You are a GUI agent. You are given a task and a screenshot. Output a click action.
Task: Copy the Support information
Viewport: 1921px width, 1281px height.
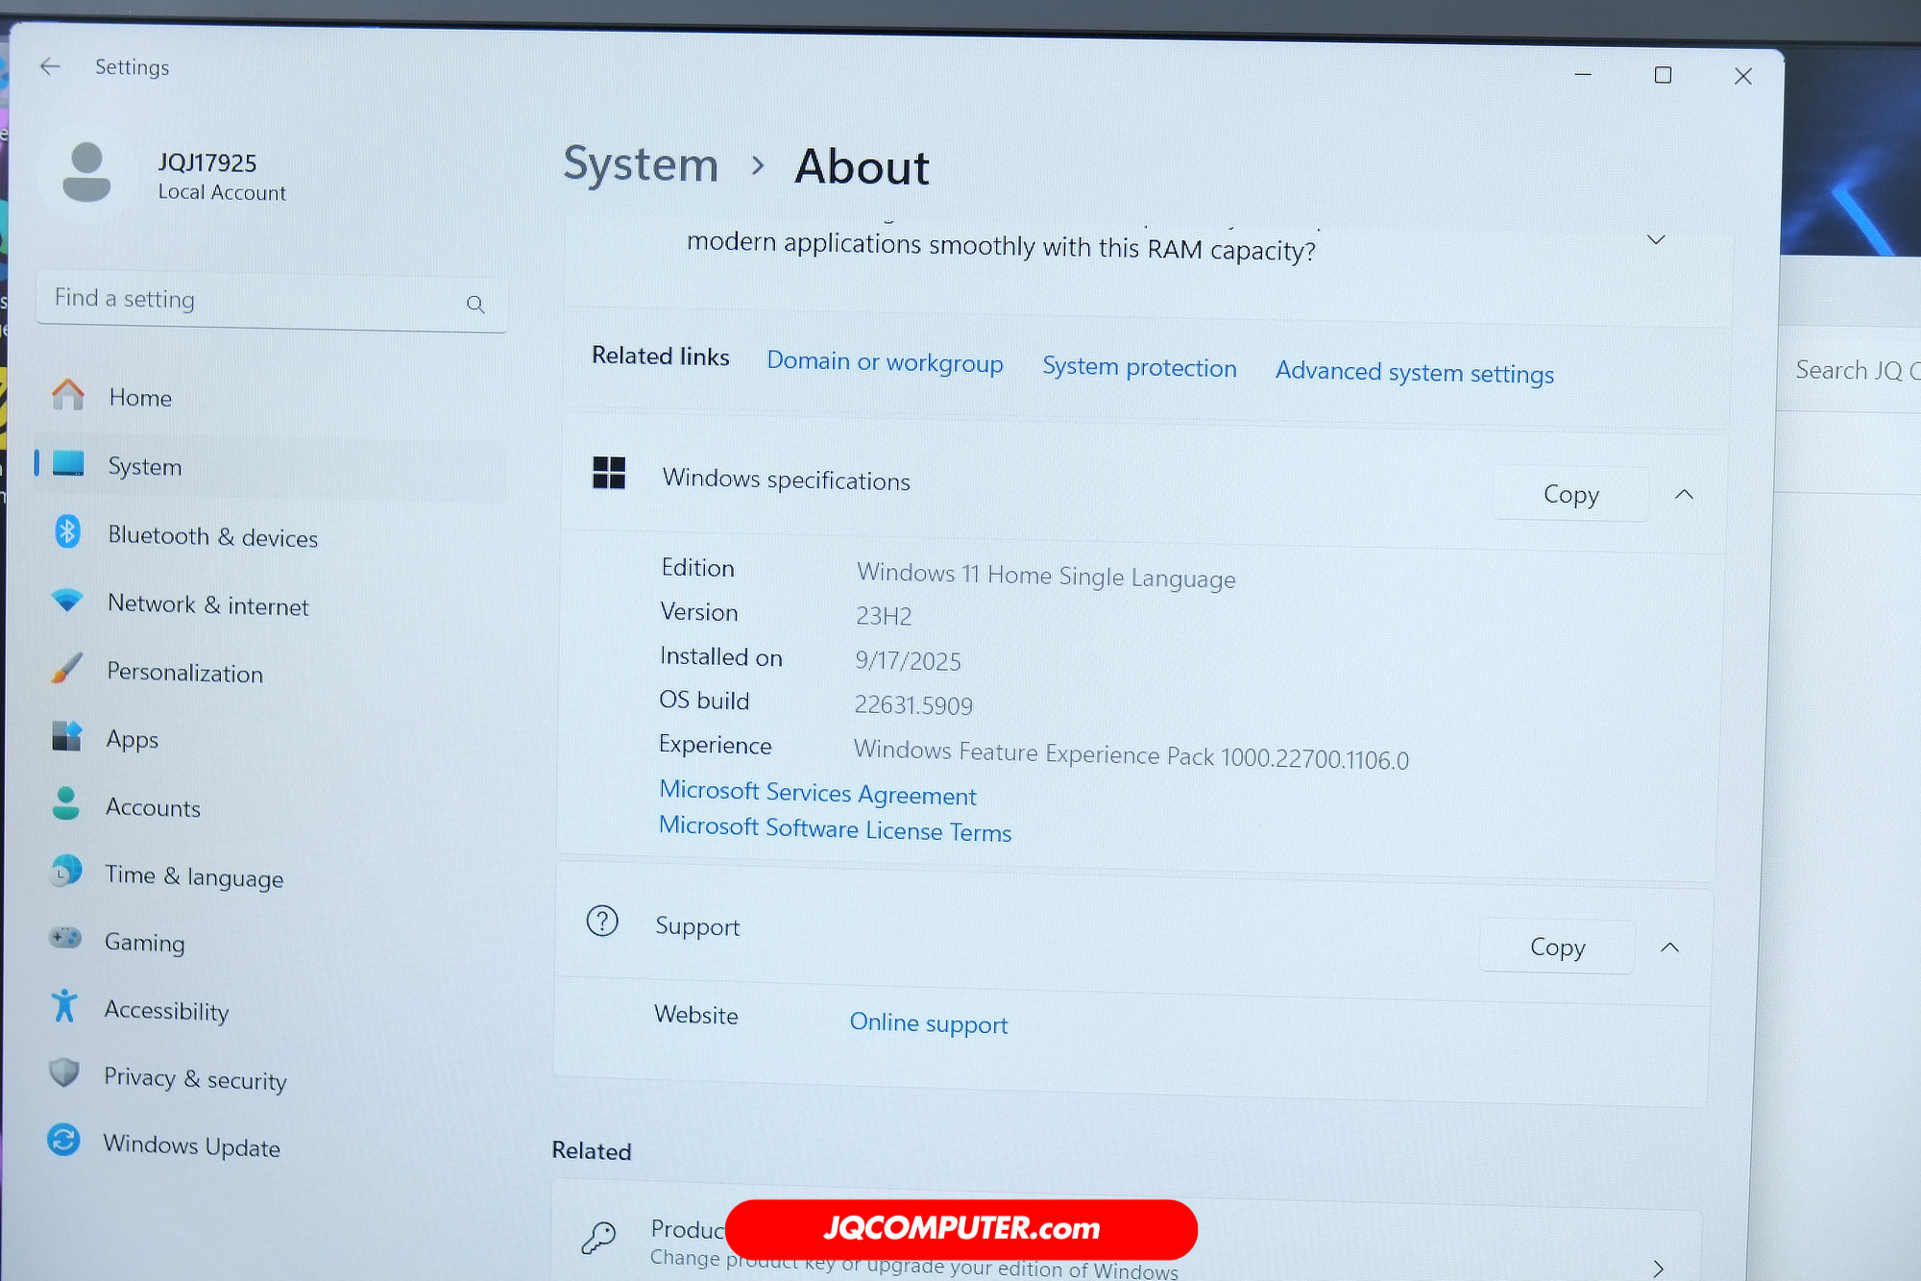tap(1557, 947)
